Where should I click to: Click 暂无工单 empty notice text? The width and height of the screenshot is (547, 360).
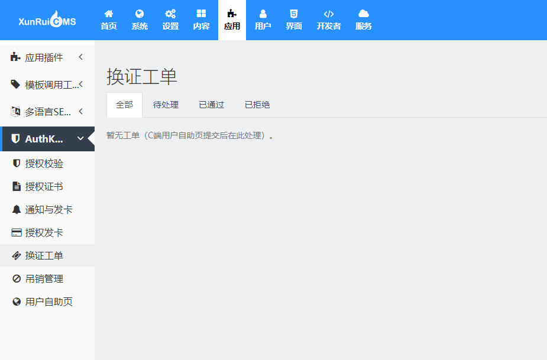point(190,135)
